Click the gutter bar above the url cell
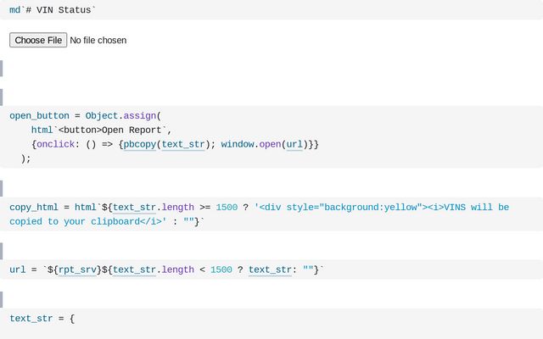 (x=2, y=250)
